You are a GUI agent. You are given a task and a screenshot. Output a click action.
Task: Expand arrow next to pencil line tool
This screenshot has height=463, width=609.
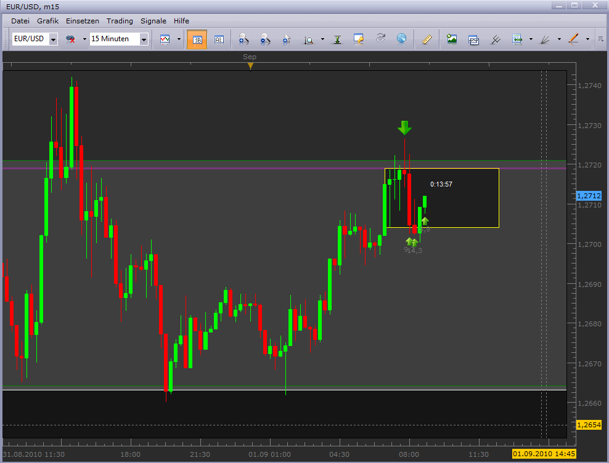(587, 39)
